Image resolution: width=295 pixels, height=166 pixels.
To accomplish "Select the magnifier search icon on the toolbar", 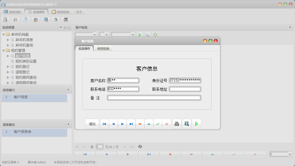I will click(5, 19).
